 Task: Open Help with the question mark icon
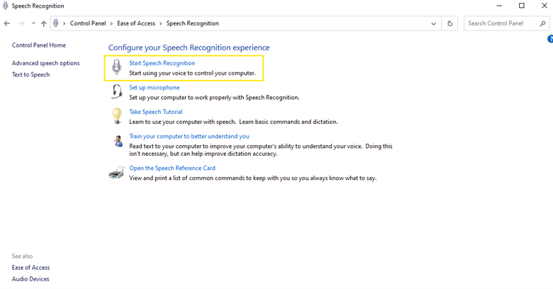coord(550,40)
